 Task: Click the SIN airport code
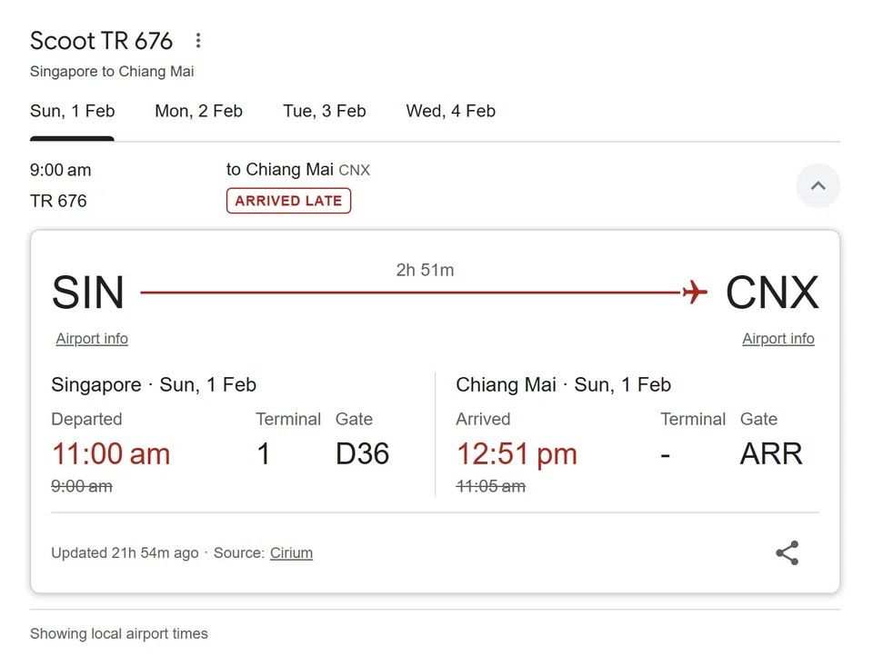tap(88, 293)
